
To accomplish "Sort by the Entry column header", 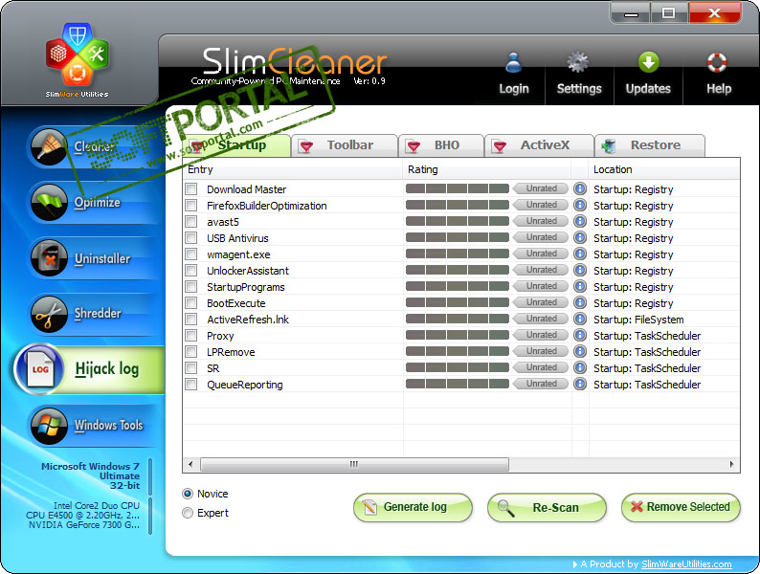I will pos(293,169).
